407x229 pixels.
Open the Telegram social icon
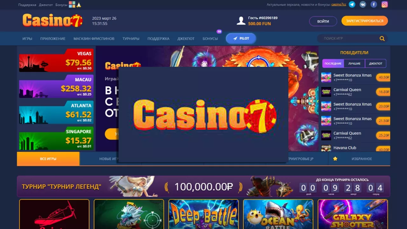click(352, 4)
